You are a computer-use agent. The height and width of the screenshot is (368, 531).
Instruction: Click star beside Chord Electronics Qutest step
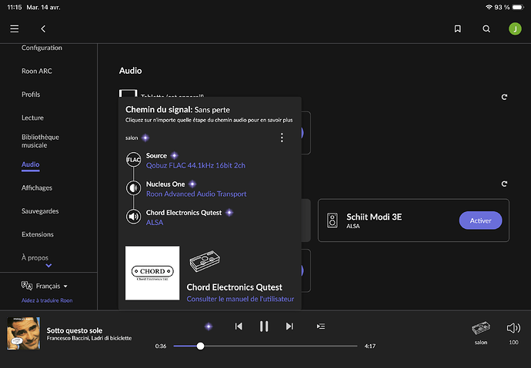[229, 213]
